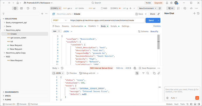Switch to the Settings tab
This screenshot has height=106, width=202.
(x=125, y=26)
